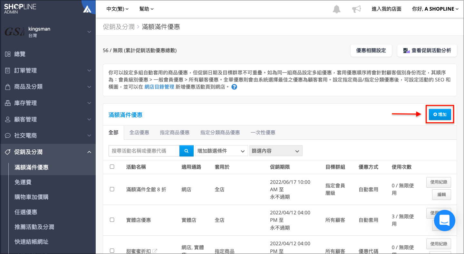Open the live chat bubble widget
Screen dimensions: 464x254
point(444,221)
